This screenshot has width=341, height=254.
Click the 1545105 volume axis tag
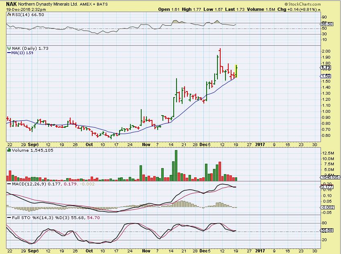(331, 177)
